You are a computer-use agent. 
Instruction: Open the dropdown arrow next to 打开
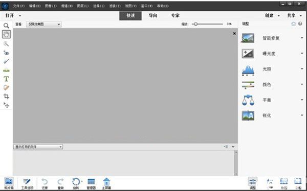20,16
